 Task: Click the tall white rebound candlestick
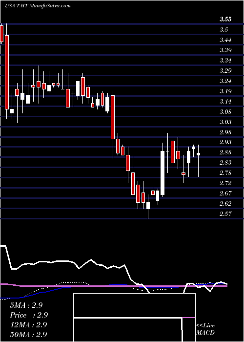point(163,173)
